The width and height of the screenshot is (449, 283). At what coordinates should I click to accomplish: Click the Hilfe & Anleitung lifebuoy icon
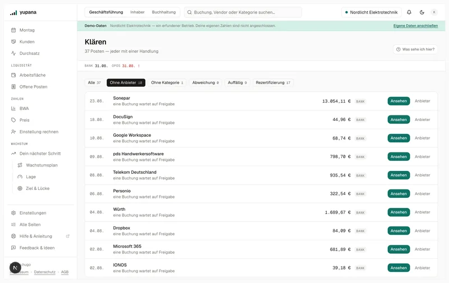[13, 236]
